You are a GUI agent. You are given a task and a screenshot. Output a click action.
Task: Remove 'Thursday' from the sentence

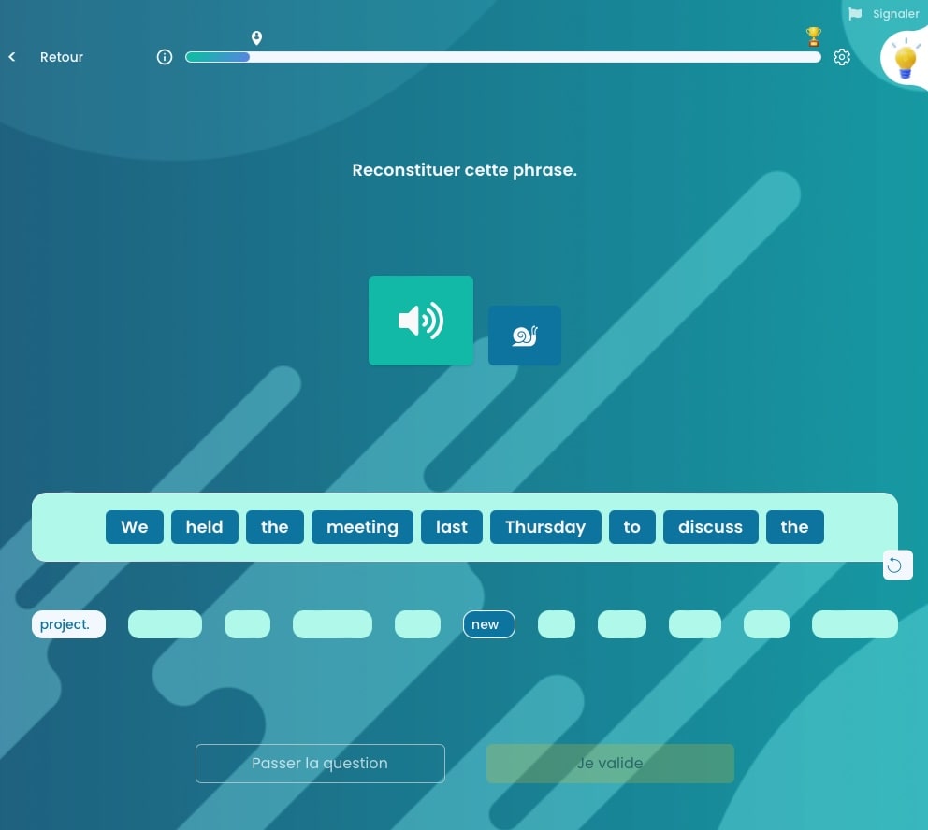point(545,527)
